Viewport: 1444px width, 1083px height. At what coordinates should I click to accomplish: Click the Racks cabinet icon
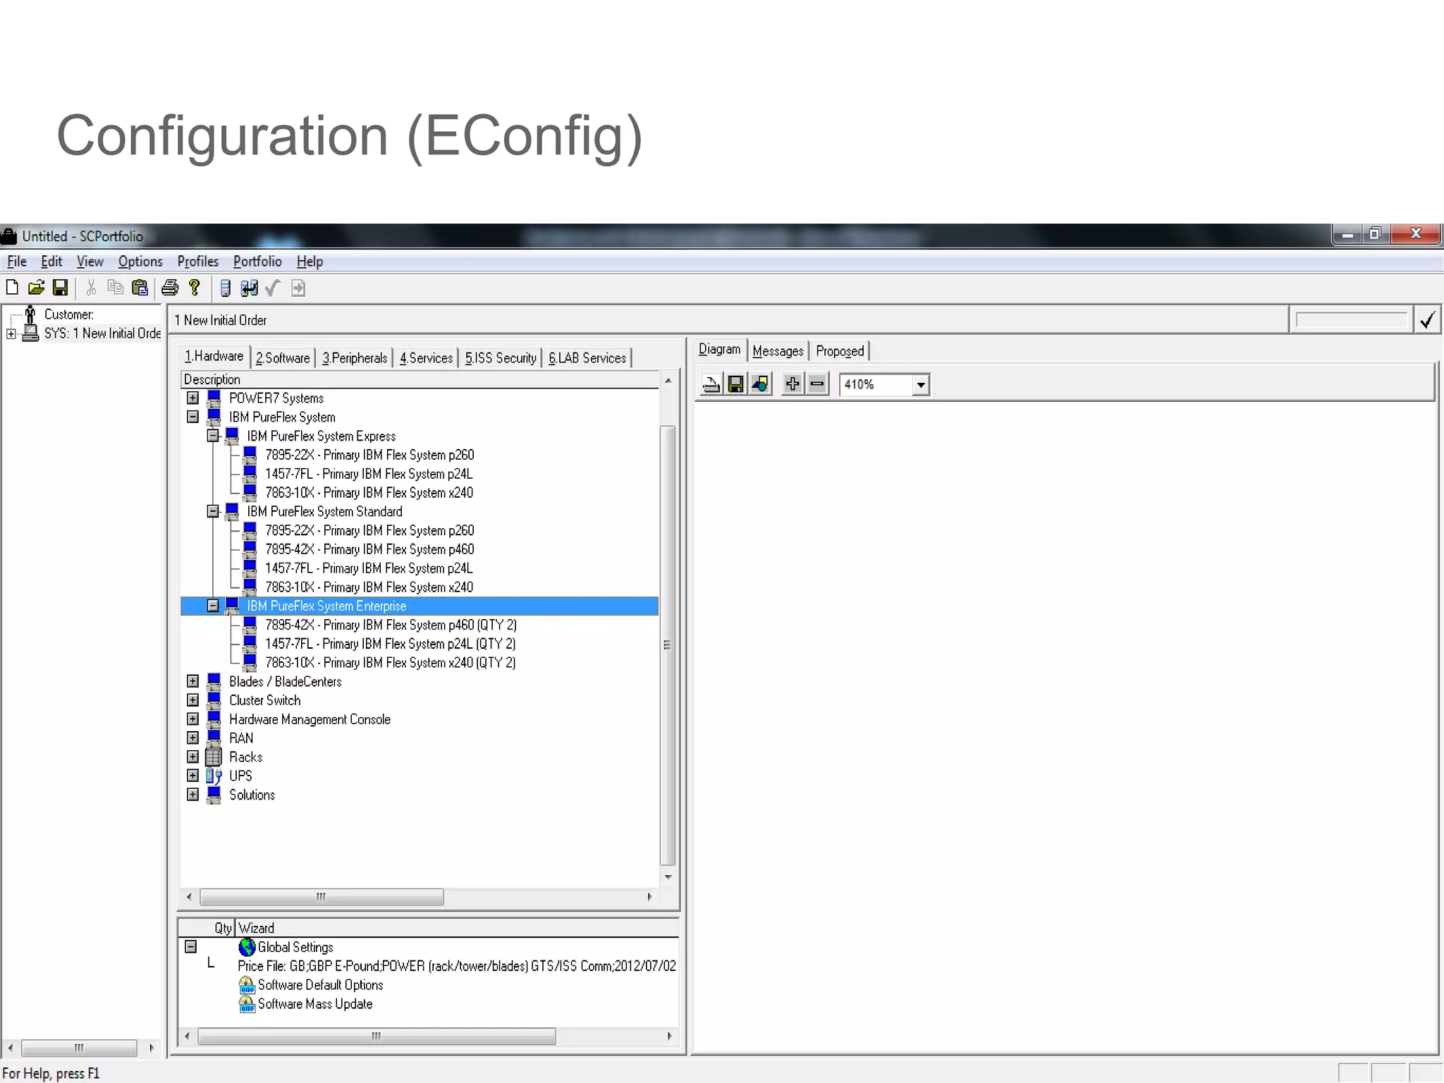tap(213, 757)
